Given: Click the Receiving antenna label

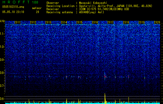Looking at the screenshot, I should (x=60, y=12).
